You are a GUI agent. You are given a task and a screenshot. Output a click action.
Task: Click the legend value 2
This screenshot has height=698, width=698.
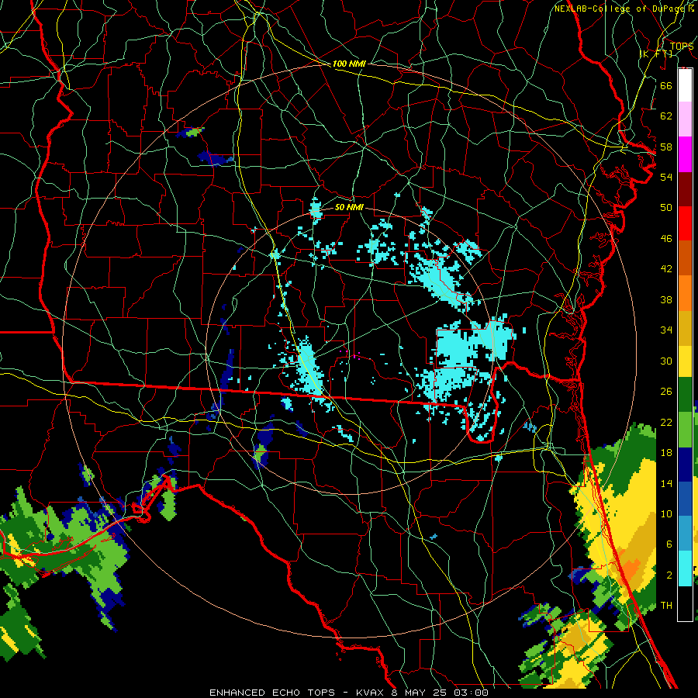pyautogui.click(x=669, y=575)
